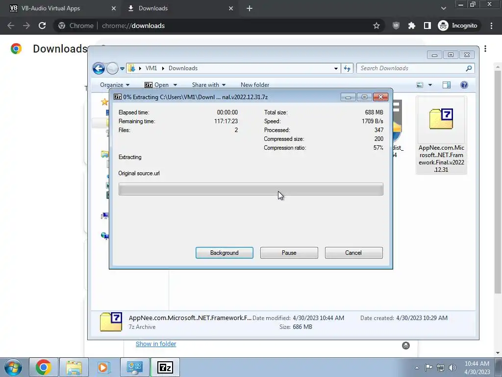Toggle the preview pane icon
This screenshot has width=502, height=377.
tap(446, 85)
